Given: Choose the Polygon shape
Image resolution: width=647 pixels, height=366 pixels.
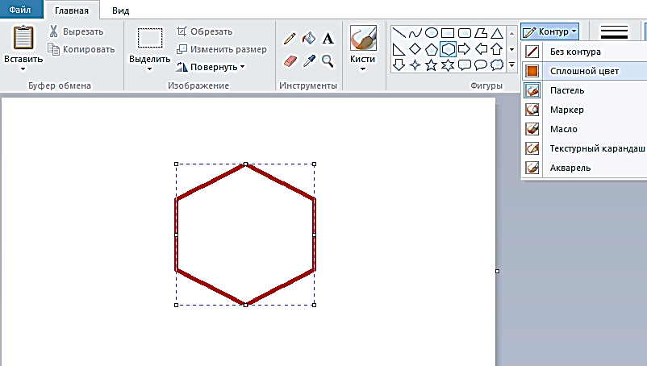Looking at the screenshot, I should click(481, 33).
